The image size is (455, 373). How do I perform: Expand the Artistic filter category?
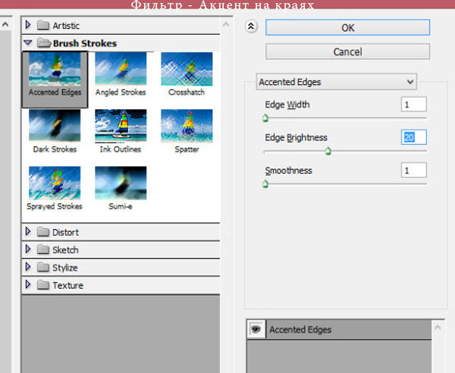(28, 25)
